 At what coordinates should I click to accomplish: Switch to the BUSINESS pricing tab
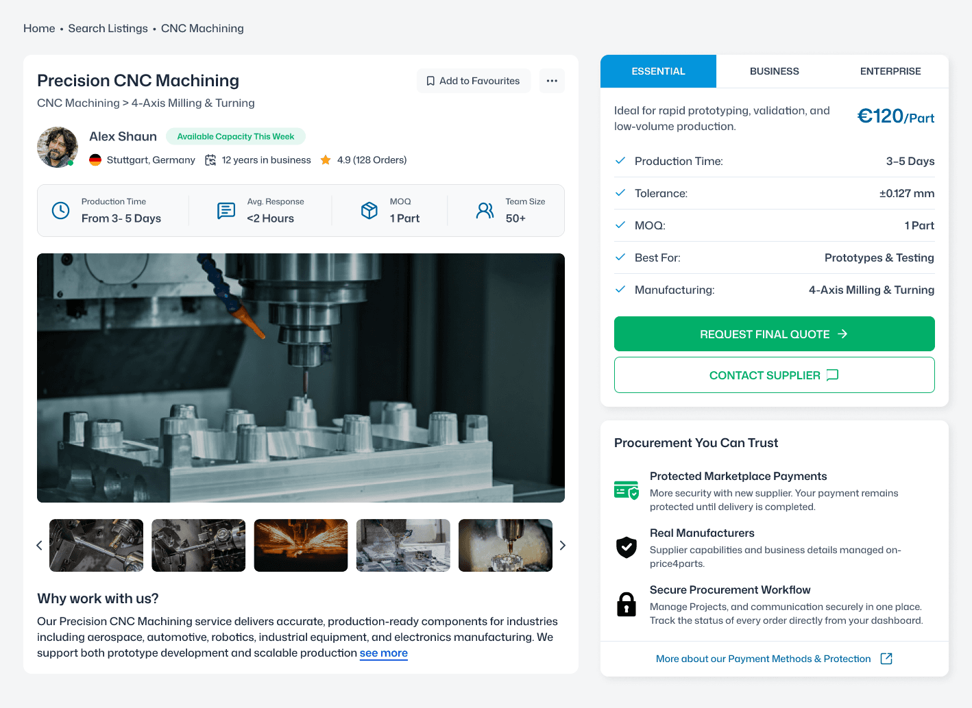(x=775, y=71)
